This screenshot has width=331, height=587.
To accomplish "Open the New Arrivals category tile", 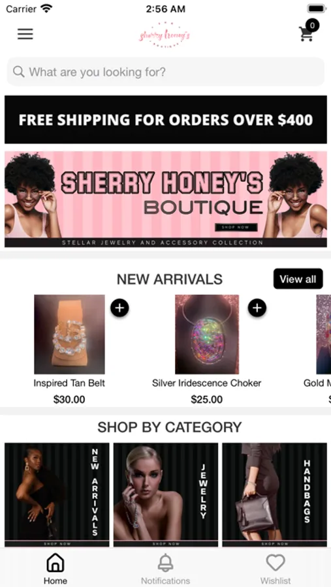I will click(x=57, y=494).
